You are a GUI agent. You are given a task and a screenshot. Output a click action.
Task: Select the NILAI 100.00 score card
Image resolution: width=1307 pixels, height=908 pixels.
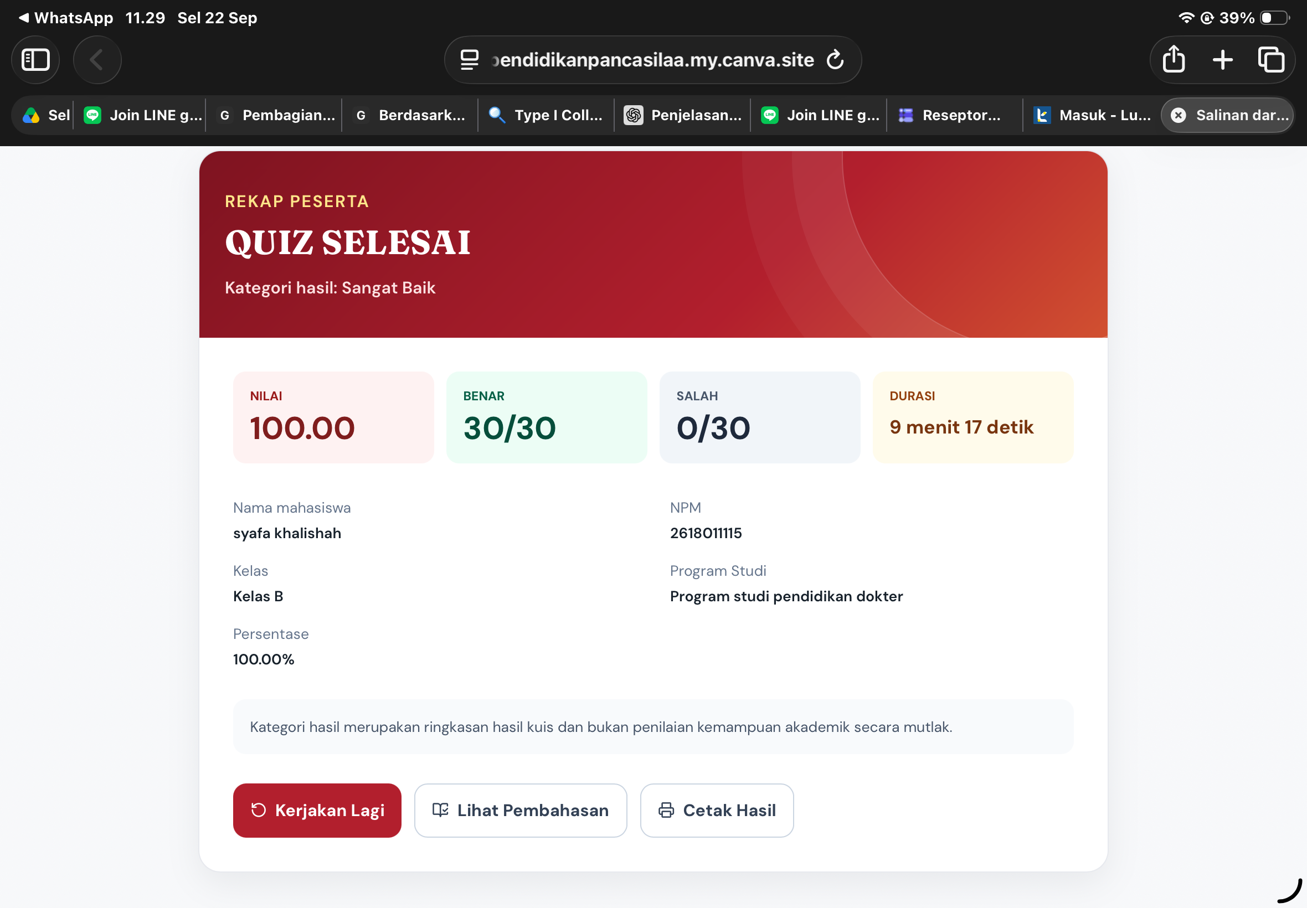tap(333, 417)
